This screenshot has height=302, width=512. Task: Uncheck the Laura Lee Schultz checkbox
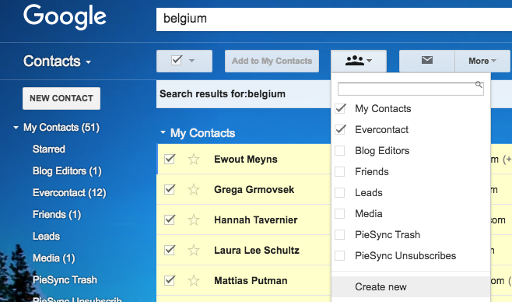pyautogui.click(x=170, y=250)
